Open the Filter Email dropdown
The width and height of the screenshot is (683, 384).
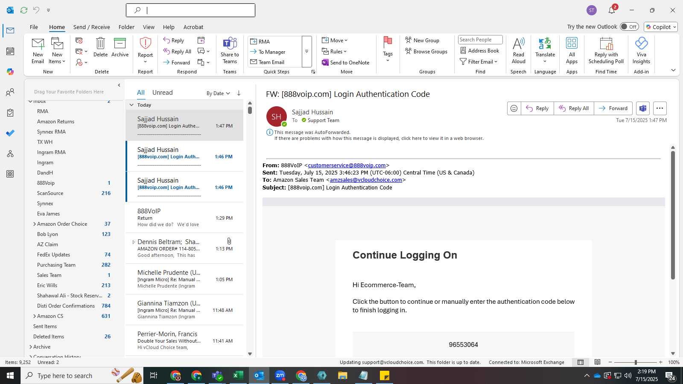pos(479,62)
